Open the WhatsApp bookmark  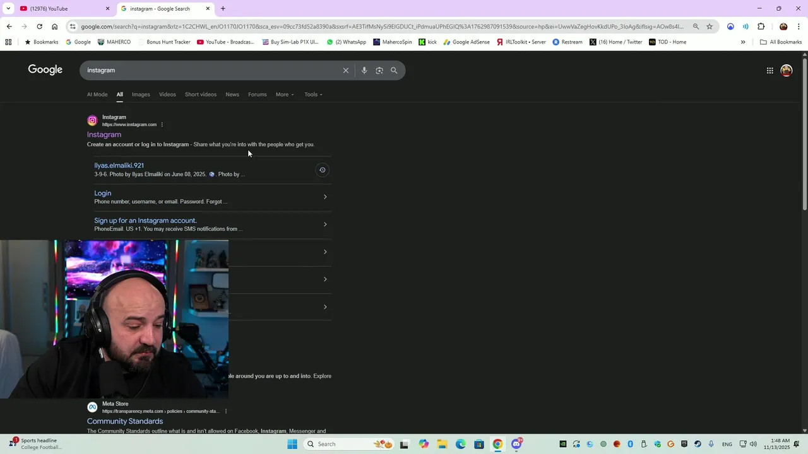click(x=346, y=42)
